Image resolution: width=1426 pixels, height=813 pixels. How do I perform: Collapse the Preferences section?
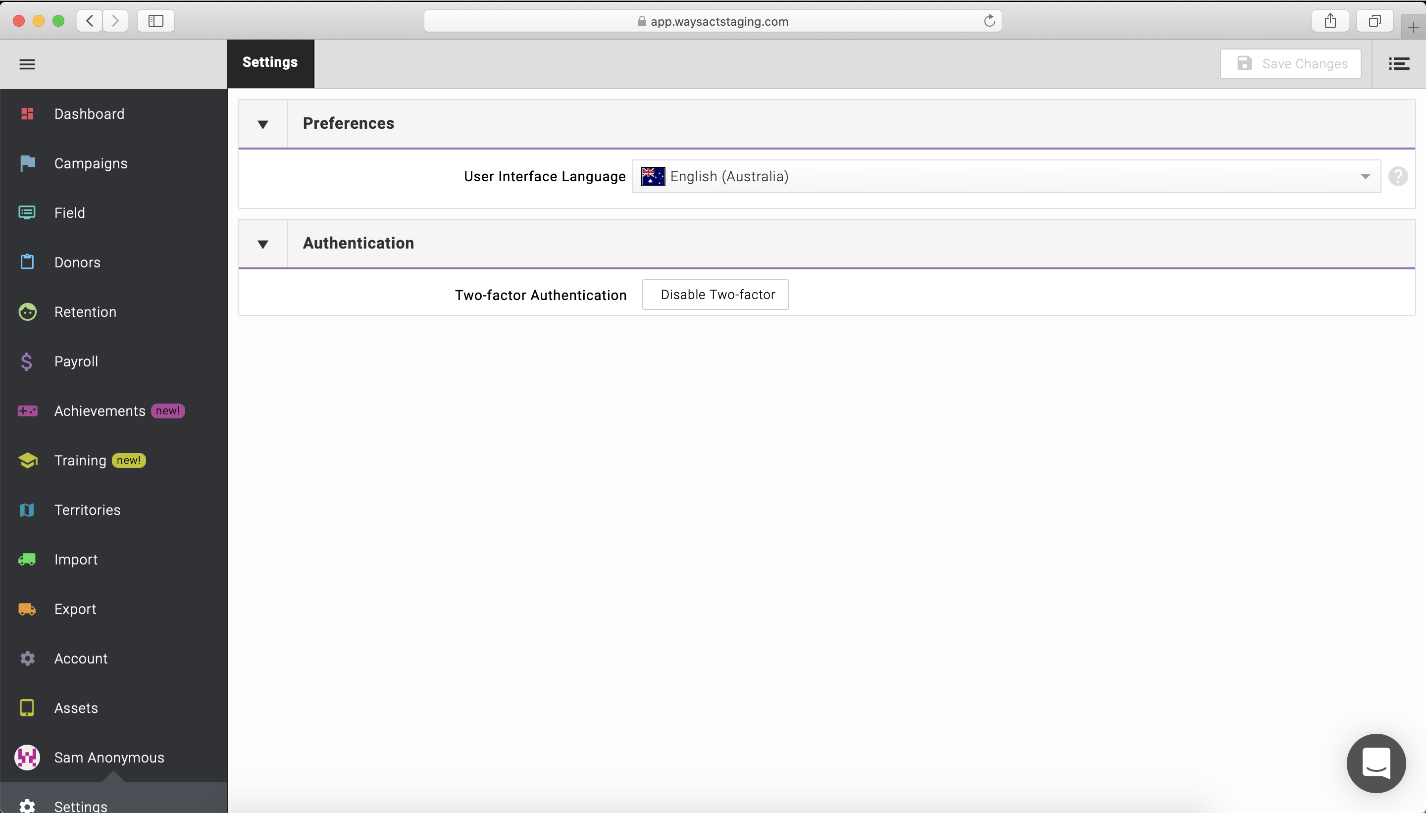tap(262, 123)
